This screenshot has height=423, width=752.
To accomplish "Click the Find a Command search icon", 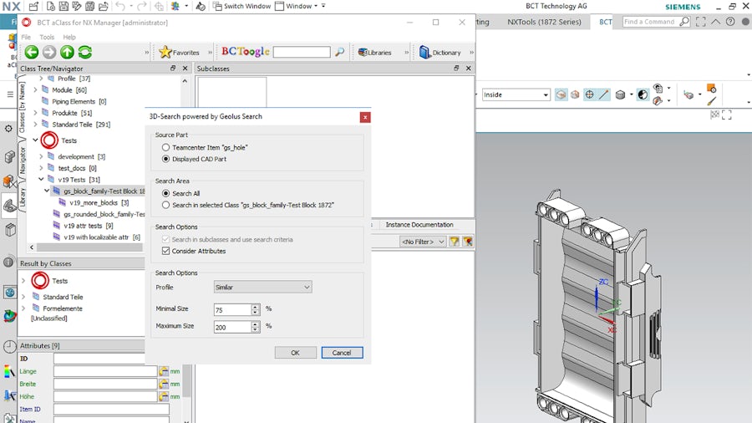I will click(684, 22).
